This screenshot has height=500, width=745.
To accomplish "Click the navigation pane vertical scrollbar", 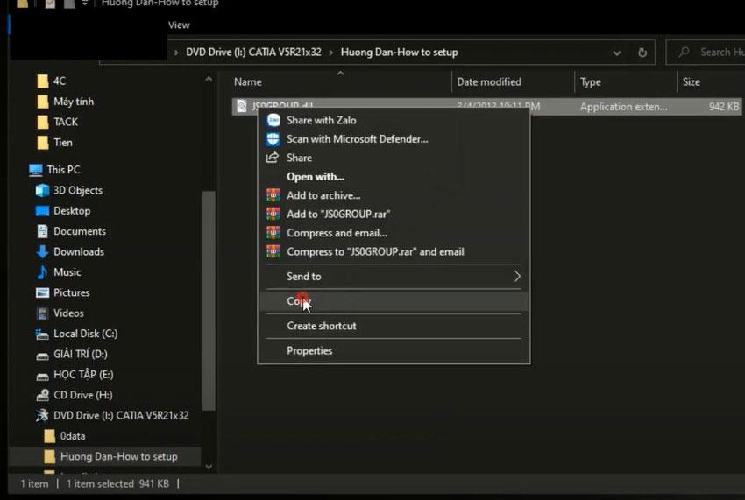I will click(x=209, y=298).
